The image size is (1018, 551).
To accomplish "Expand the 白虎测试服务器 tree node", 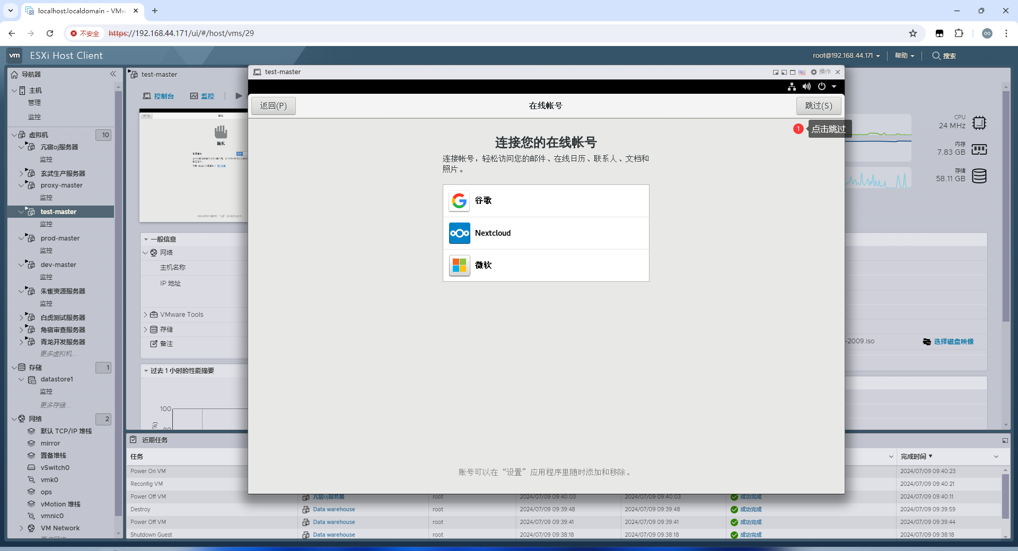I will pos(21,317).
